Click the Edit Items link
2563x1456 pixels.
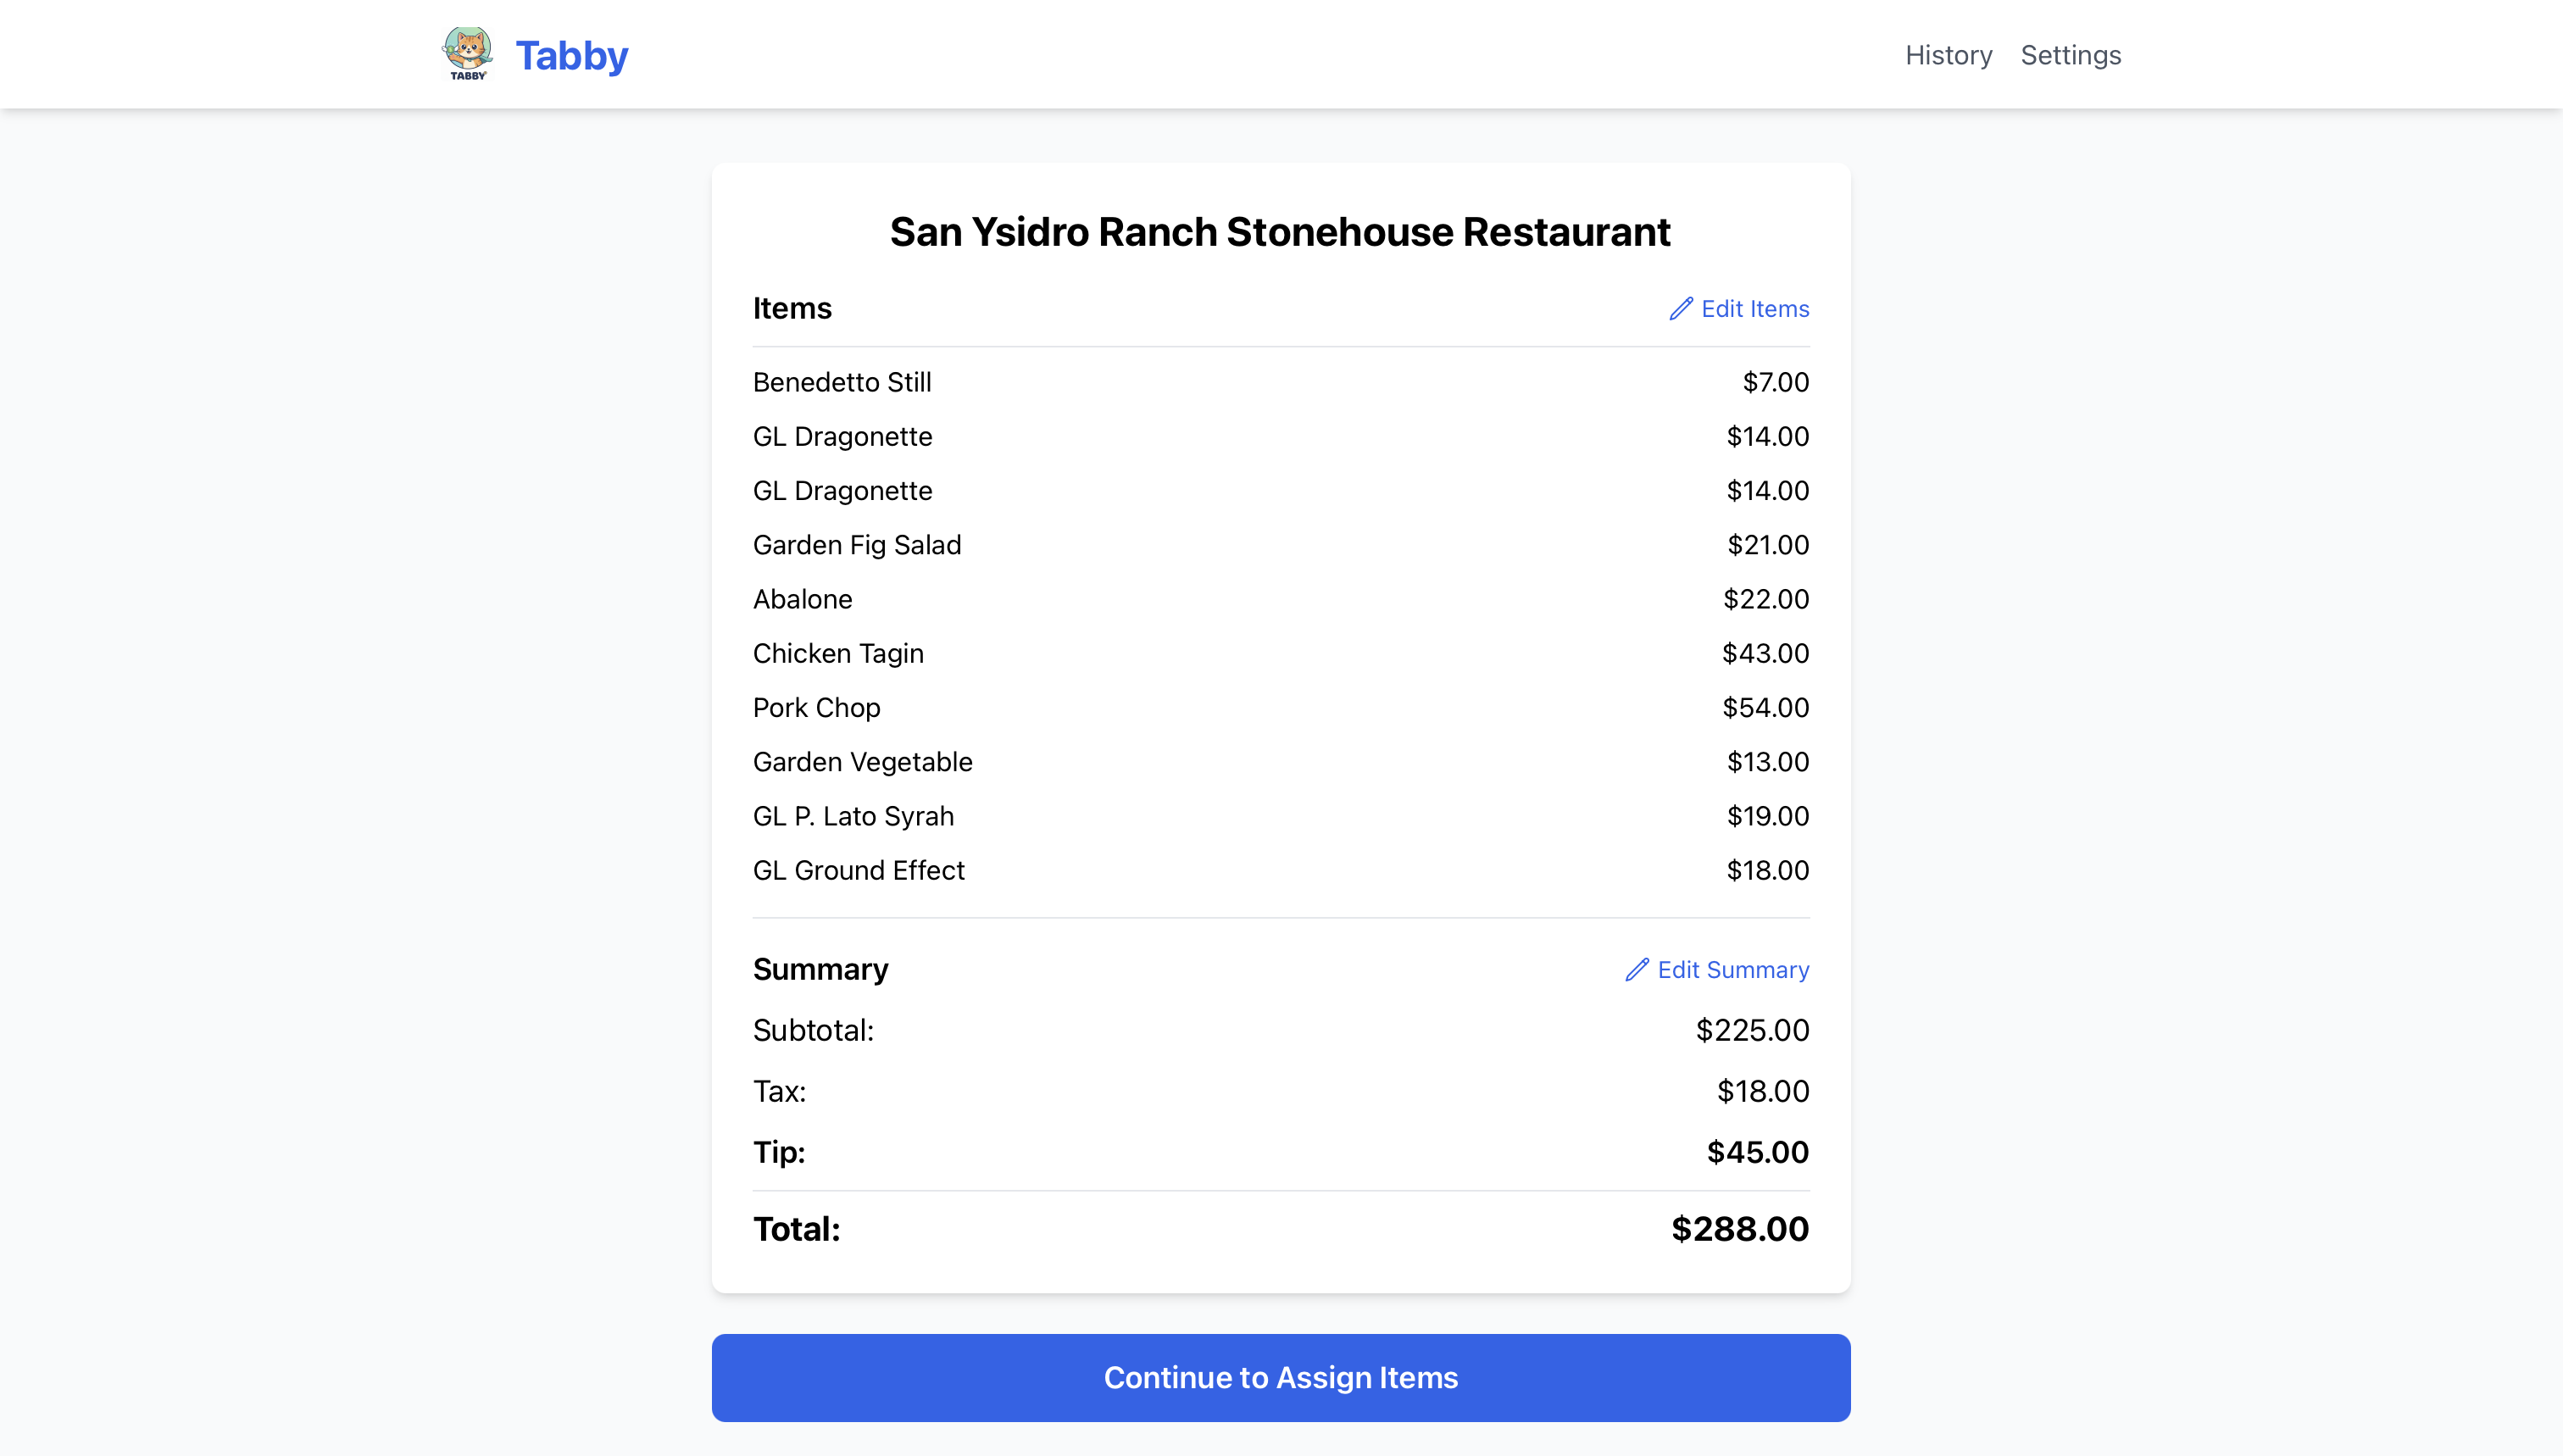point(1754,309)
